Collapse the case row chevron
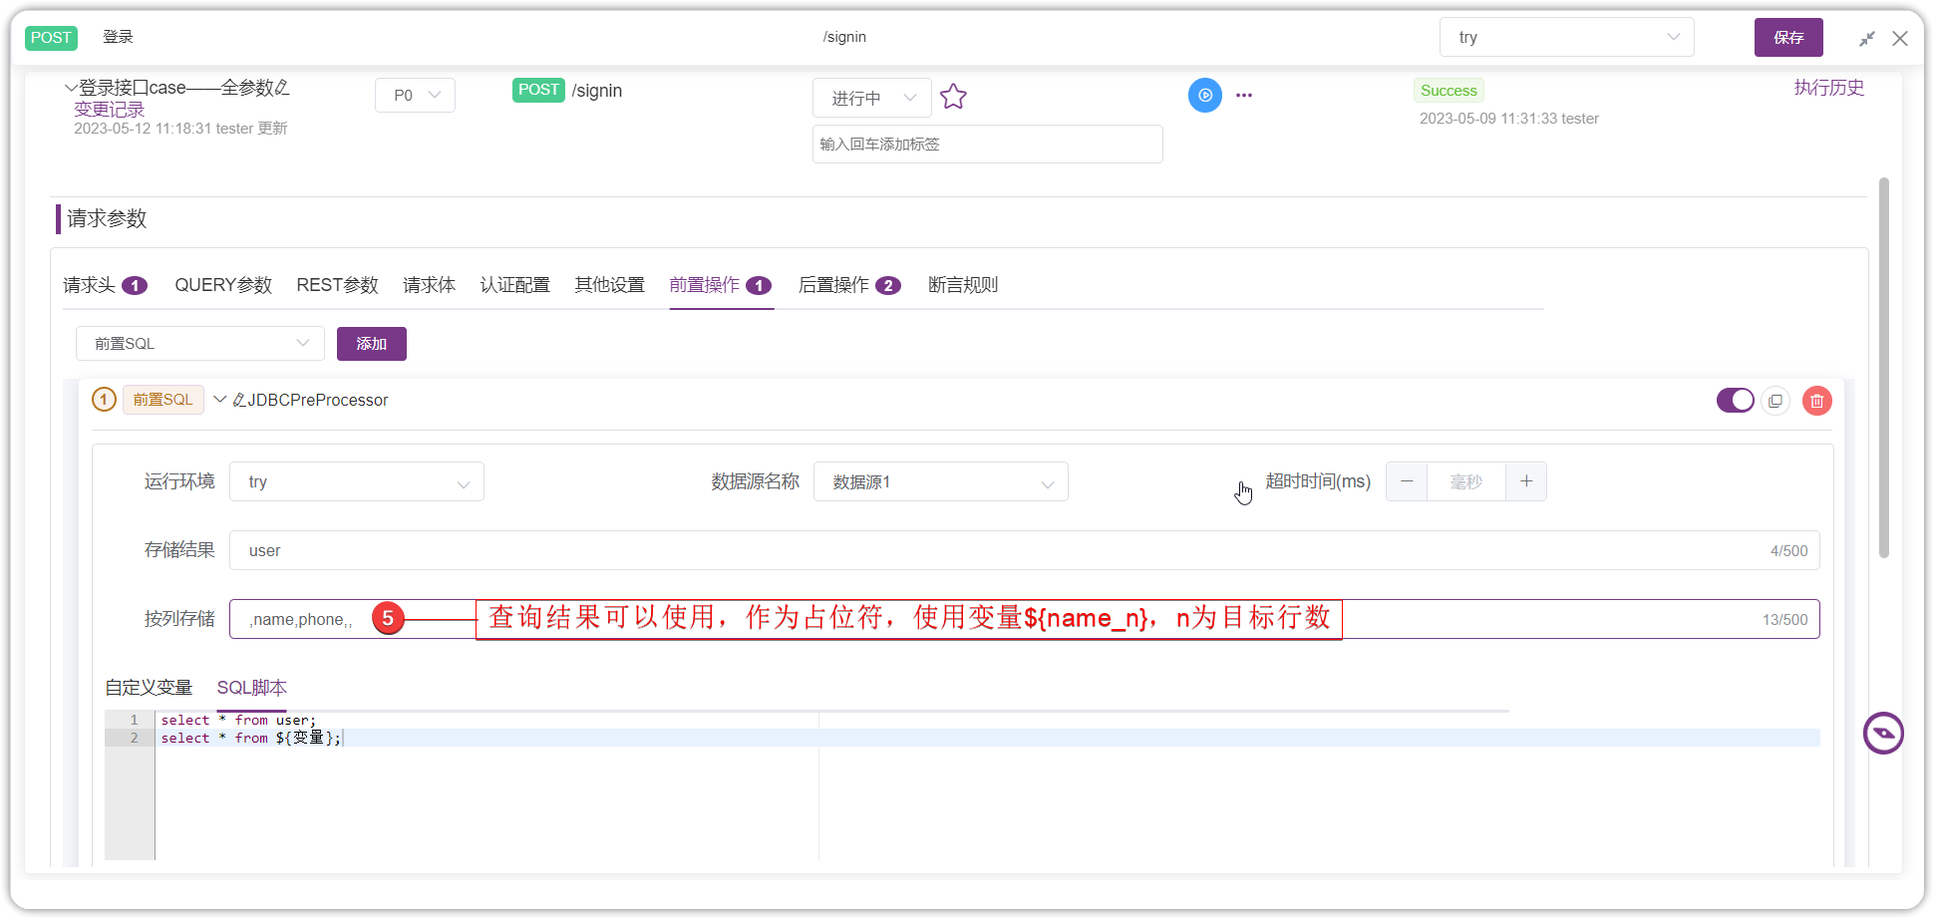 (71, 88)
